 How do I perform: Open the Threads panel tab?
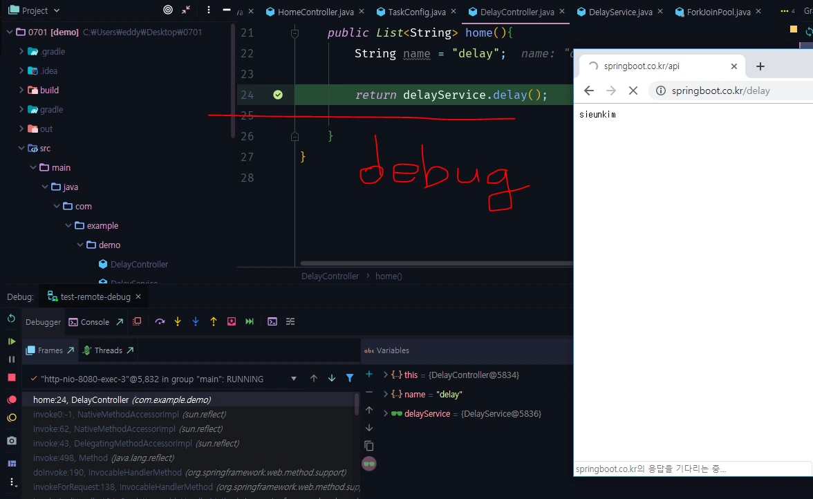(x=108, y=350)
